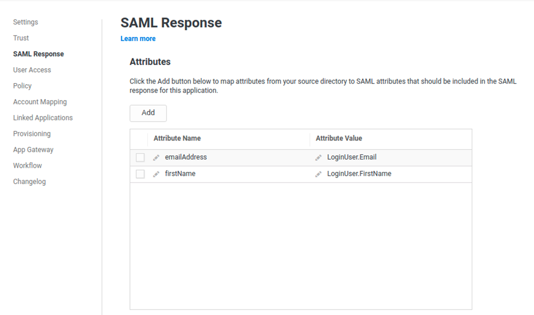Open the Provisioning section
This screenshot has width=534, height=315.
[x=31, y=133]
